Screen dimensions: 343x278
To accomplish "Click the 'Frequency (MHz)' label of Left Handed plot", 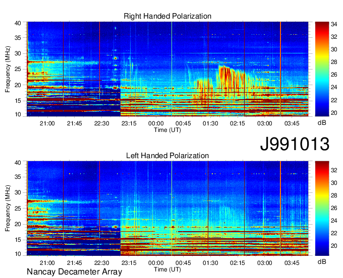I will pos(8,208).
